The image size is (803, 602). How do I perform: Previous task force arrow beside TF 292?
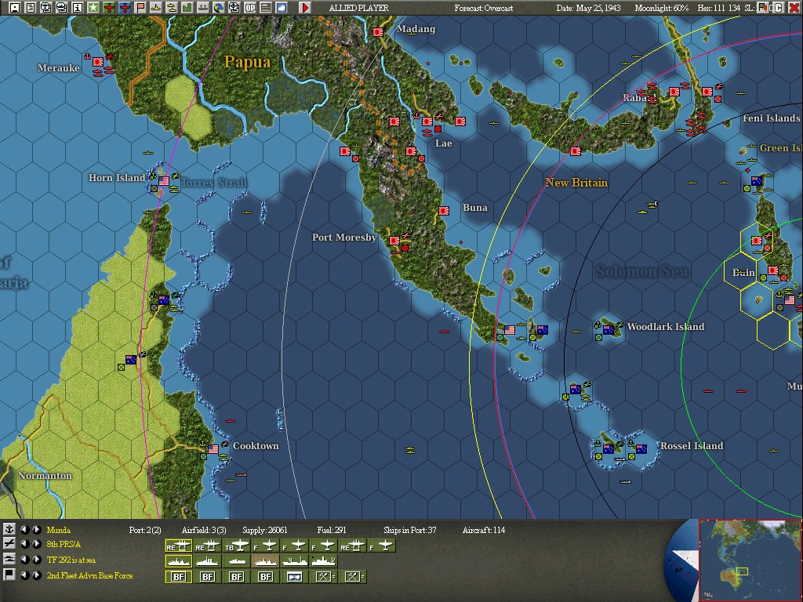pyautogui.click(x=24, y=559)
